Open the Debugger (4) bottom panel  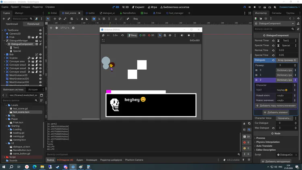tap(65, 160)
